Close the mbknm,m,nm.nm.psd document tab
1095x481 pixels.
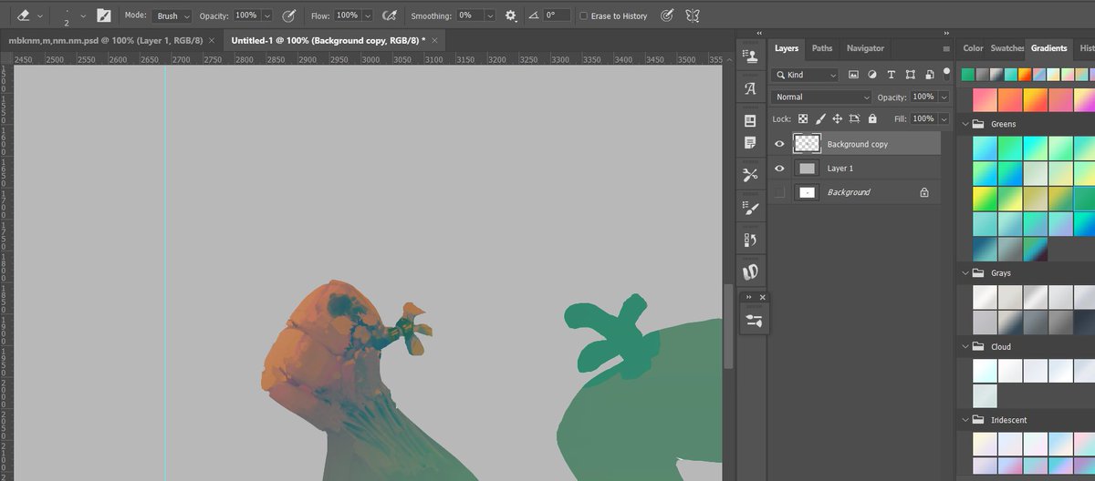pyautogui.click(x=213, y=41)
